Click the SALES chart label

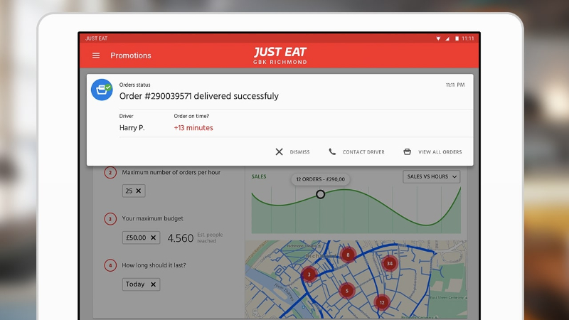(259, 176)
